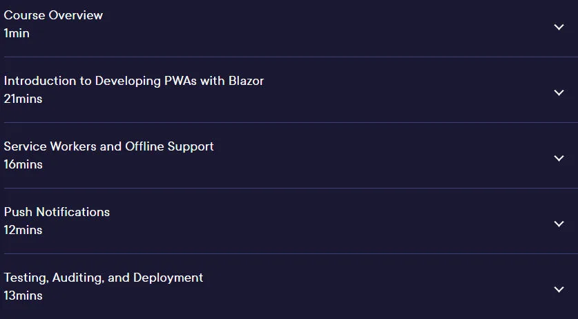Click the 21mins duration text
578x319 pixels.
point(23,99)
